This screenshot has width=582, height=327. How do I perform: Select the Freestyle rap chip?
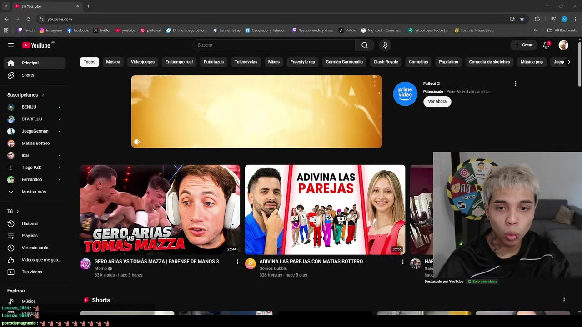click(303, 62)
